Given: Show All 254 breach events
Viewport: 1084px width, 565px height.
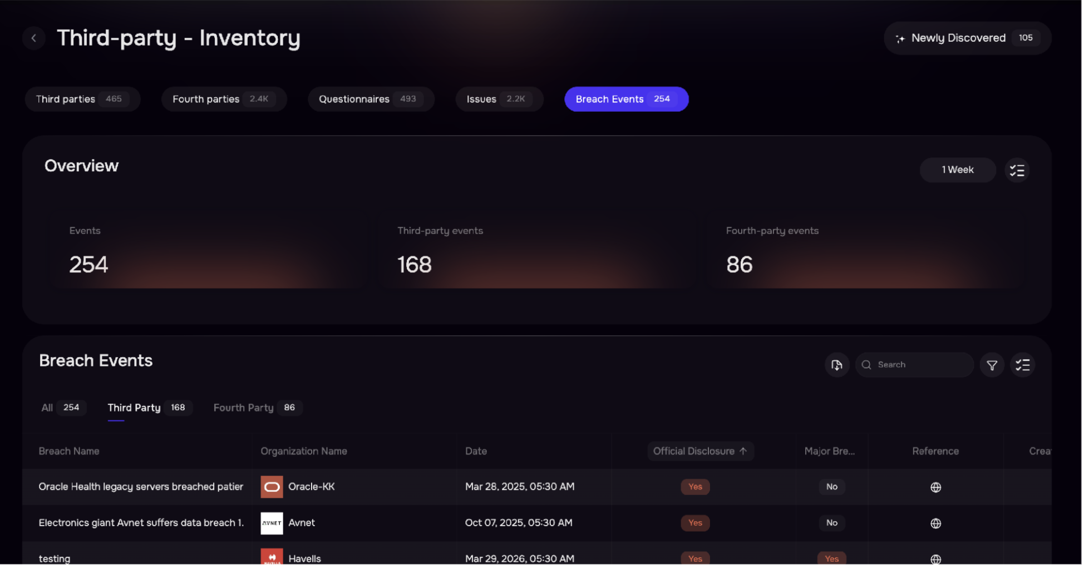Looking at the screenshot, I should (x=63, y=408).
